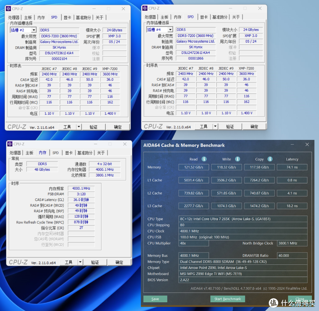Click Memory Copy value 117.58 GB/s

click(259, 167)
